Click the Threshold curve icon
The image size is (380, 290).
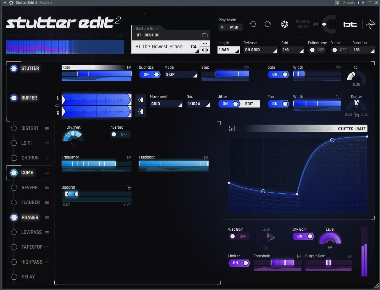[299, 256]
